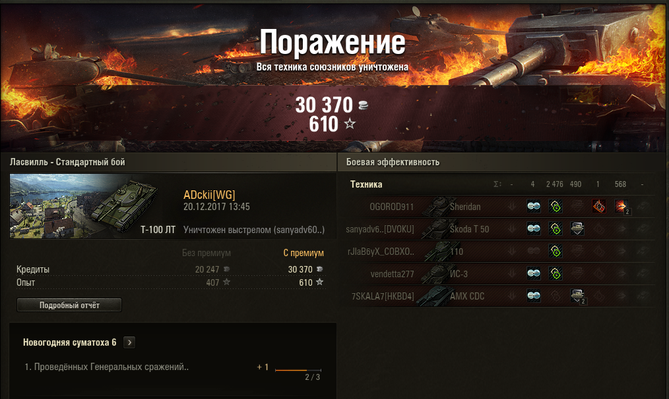669x399 pixels.
Task: Select the С премиум column header
Action: click(303, 253)
